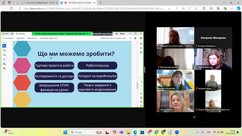Viewport: 242px width, 136px height.
Task: Open the pages copy panel icon in shared PDF viewer
Action: click(x=141, y=53)
